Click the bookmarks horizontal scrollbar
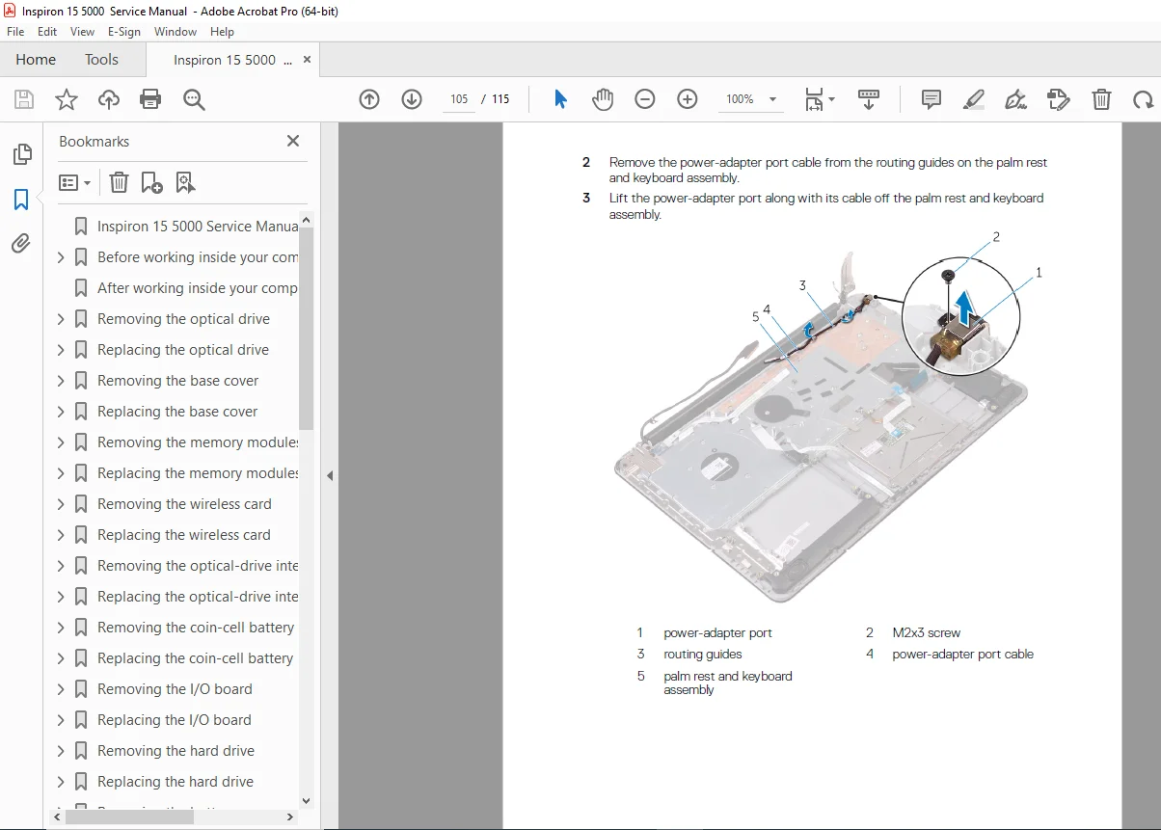This screenshot has height=830, width=1161. coord(129,817)
